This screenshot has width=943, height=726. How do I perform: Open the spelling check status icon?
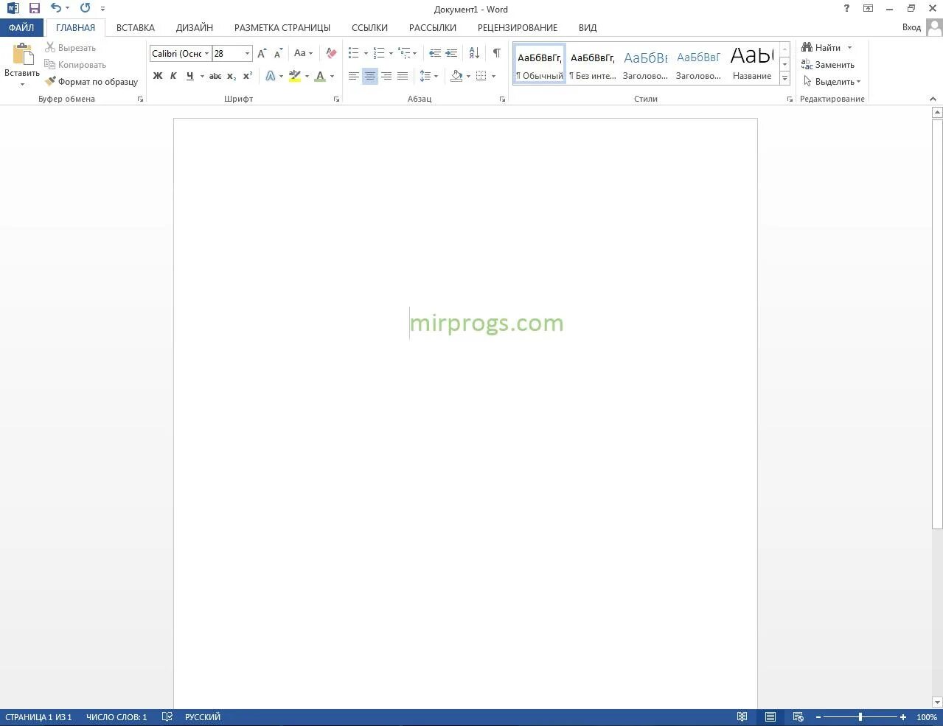click(x=167, y=717)
